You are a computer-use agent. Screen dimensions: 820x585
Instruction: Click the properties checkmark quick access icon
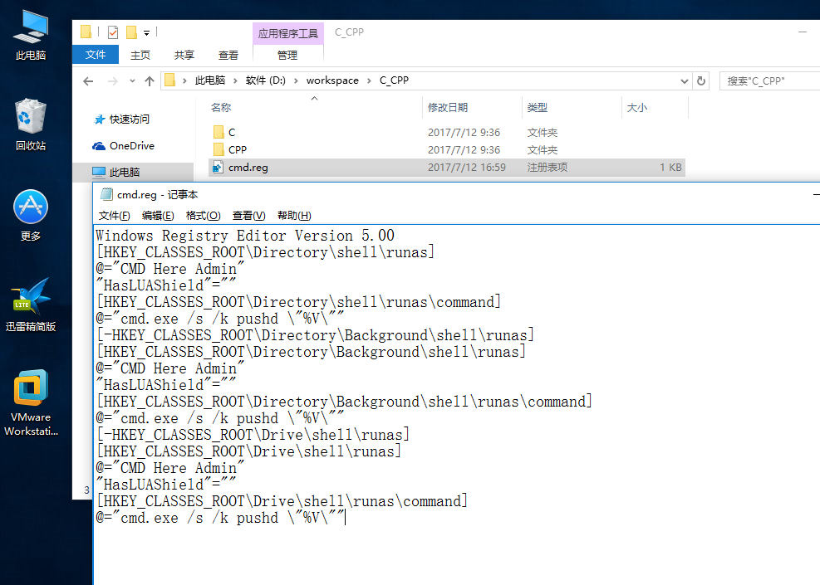point(113,32)
